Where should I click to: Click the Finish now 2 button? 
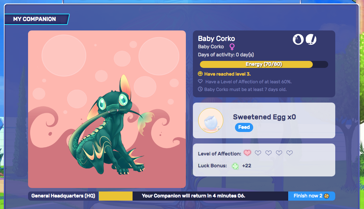pos(311,196)
